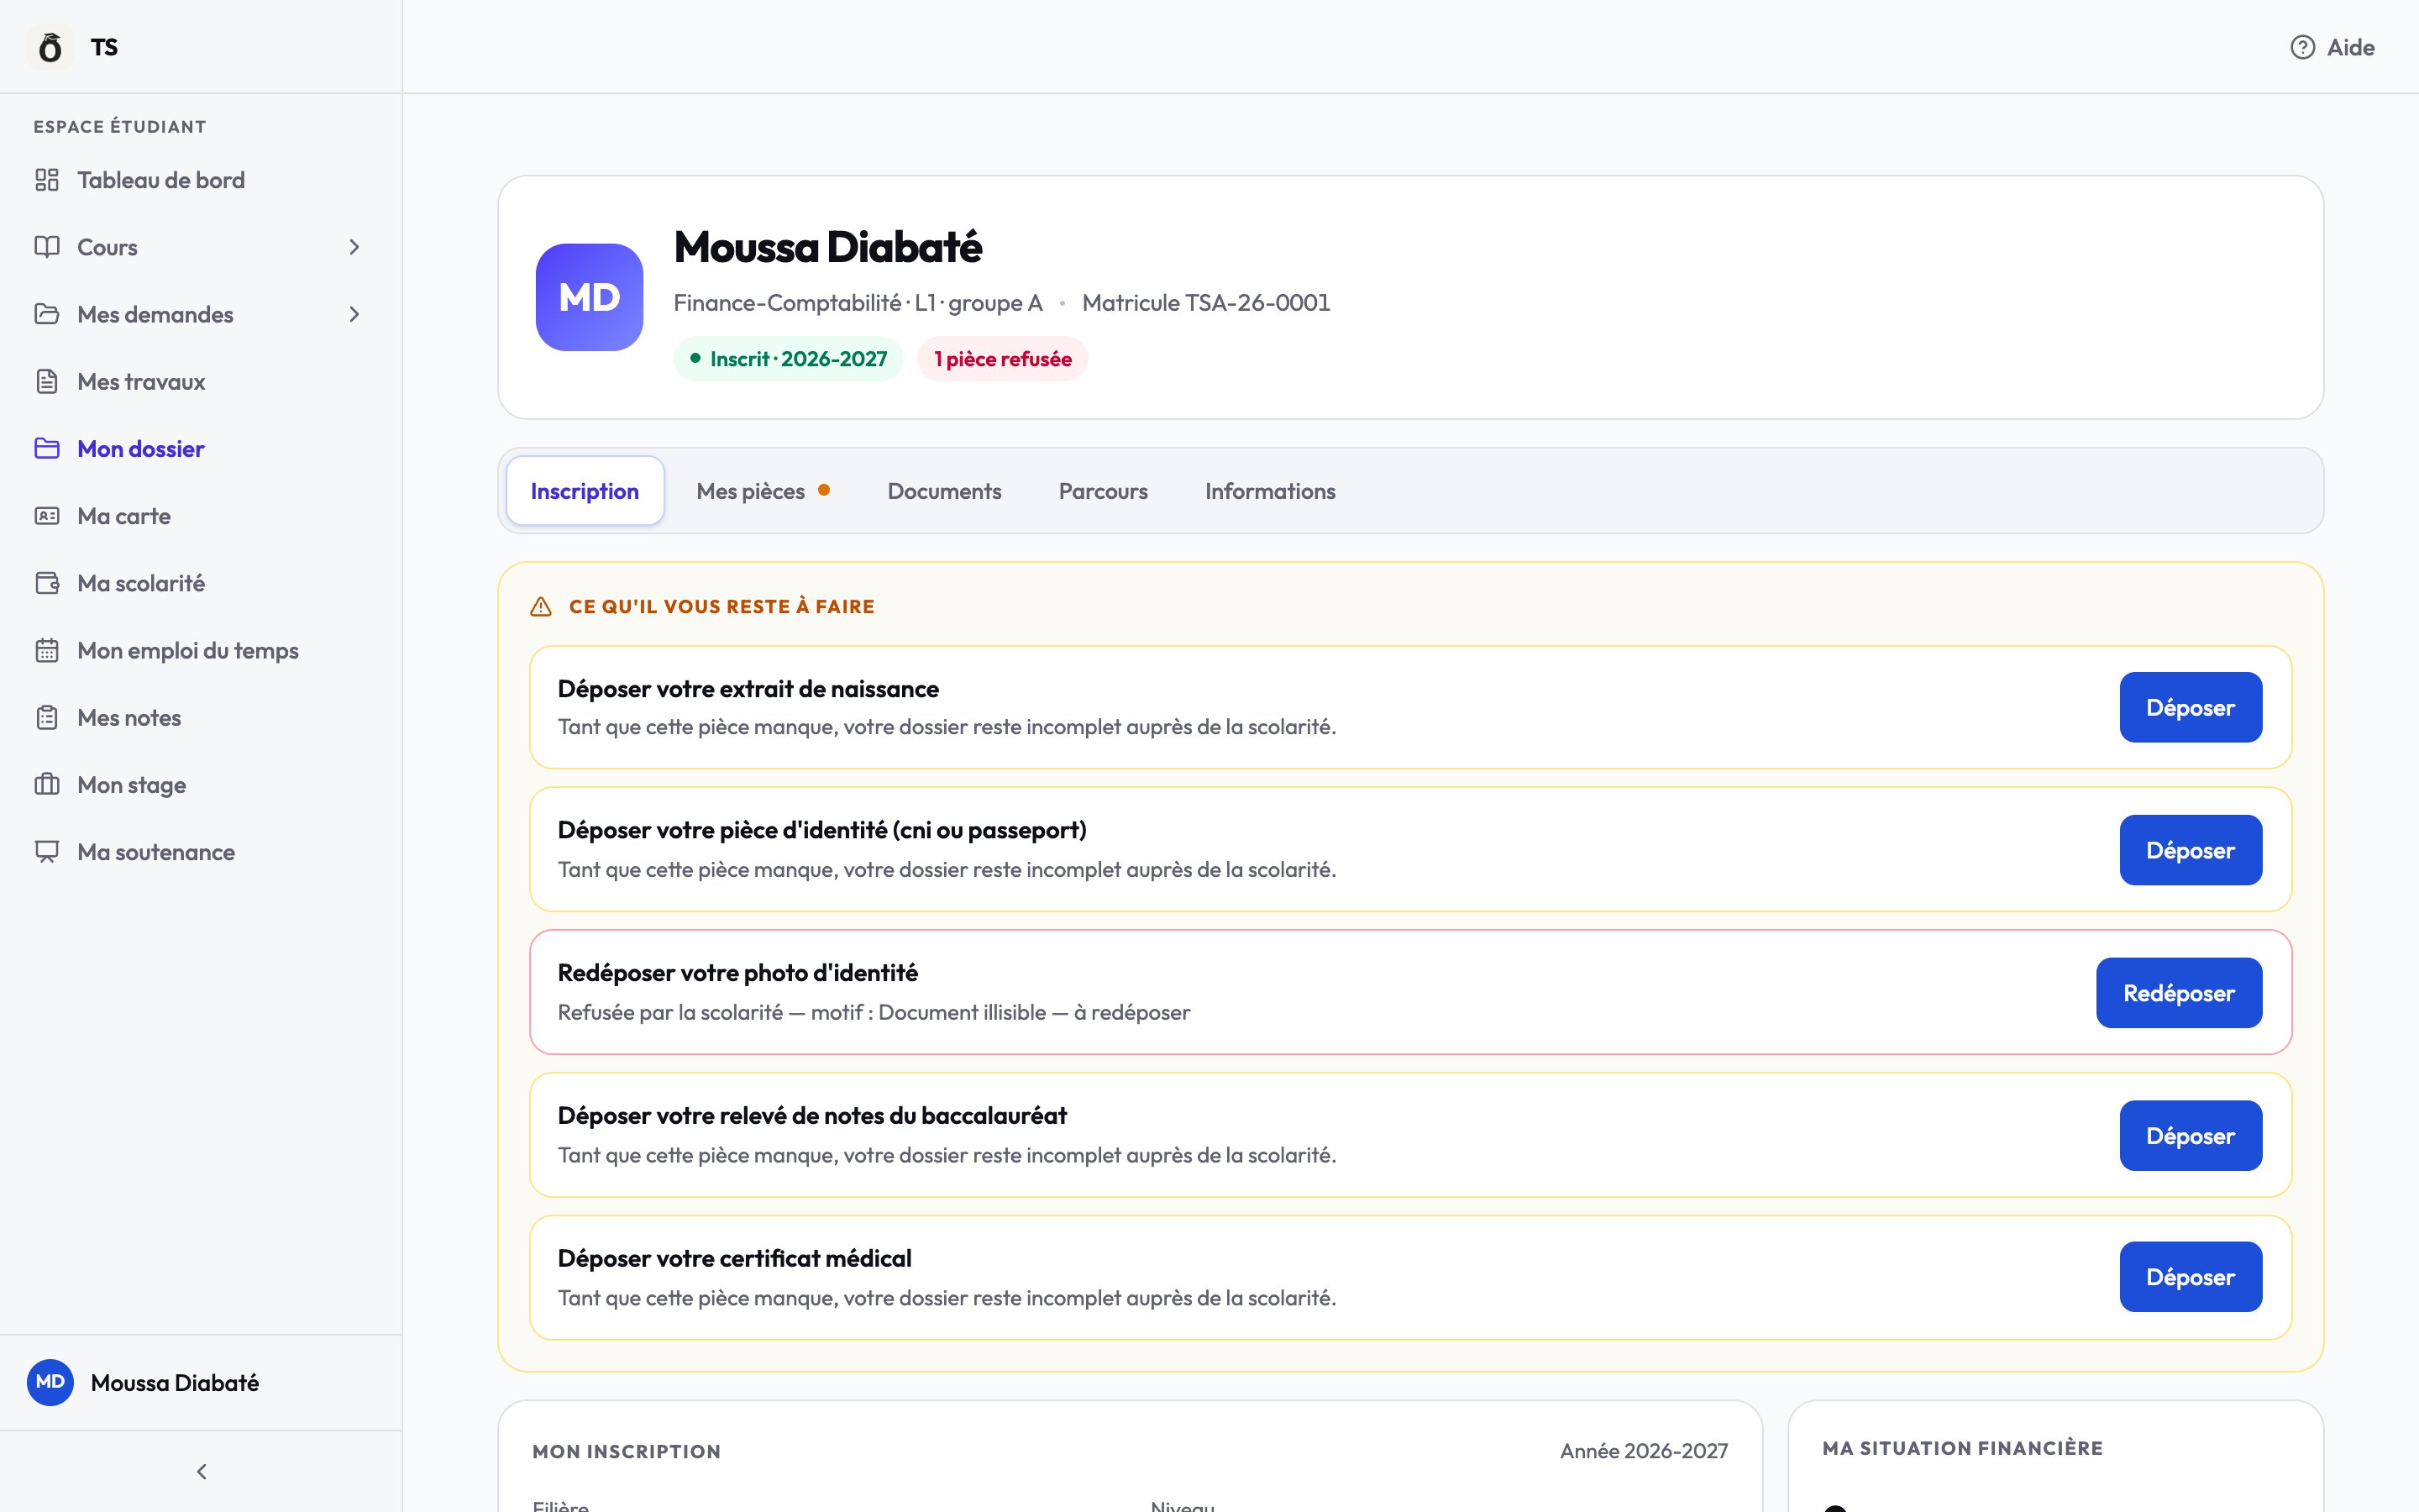Click the warning triangle icon
Image resolution: width=2419 pixels, height=1512 pixels.
541,606
